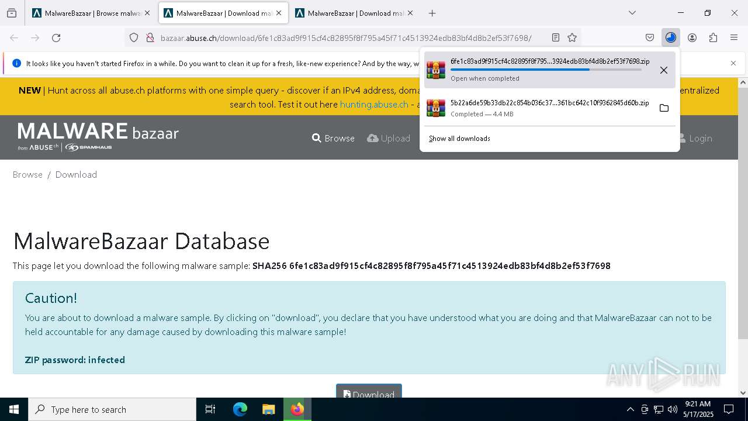748x421 pixels.
Task: Close the MalwareBazaar Browse malware tab
Action: coord(147,13)
